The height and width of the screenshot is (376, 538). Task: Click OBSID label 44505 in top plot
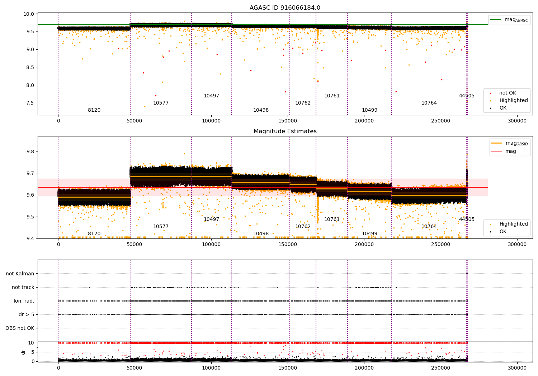click(467, 96)
